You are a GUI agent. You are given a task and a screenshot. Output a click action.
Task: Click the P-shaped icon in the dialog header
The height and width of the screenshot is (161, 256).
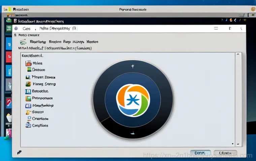(230, 28)
